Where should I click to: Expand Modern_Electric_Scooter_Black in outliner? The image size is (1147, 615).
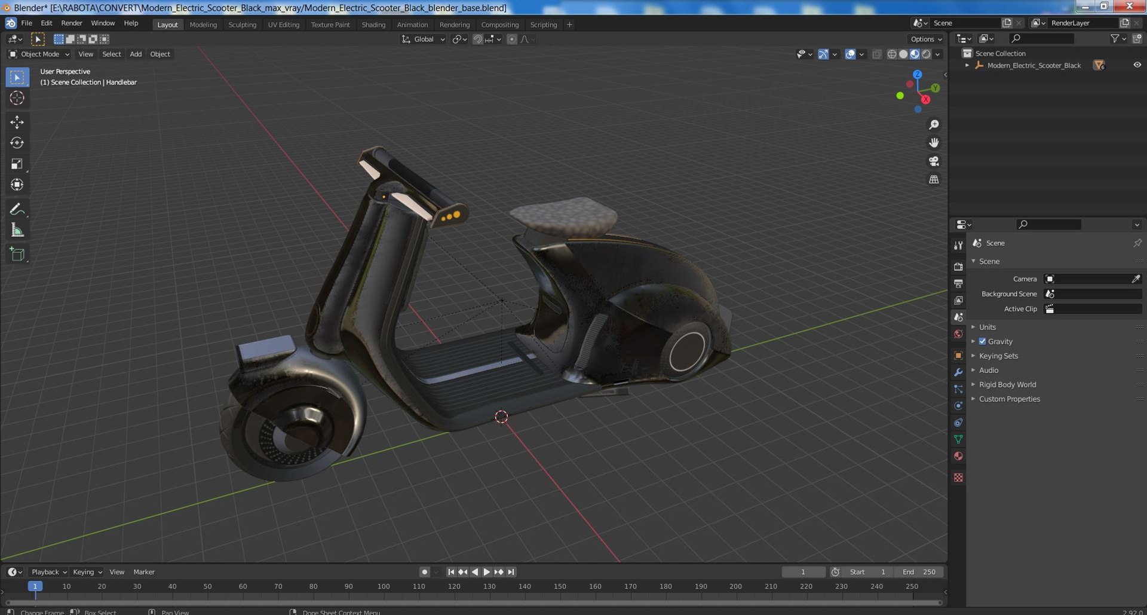click(x=967, y=65)
